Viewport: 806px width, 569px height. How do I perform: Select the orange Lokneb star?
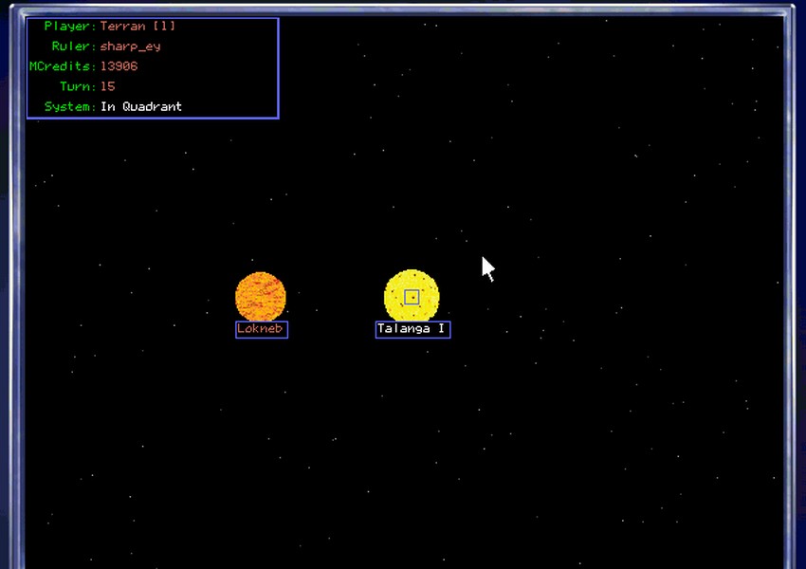click(x=260, y=296)
